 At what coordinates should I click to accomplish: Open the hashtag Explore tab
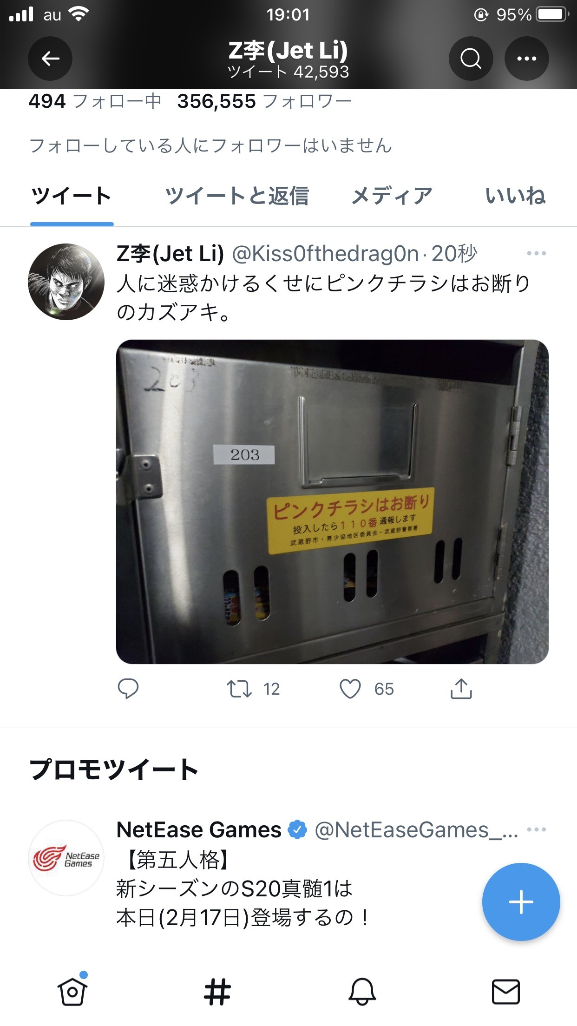tap(217, 992)
